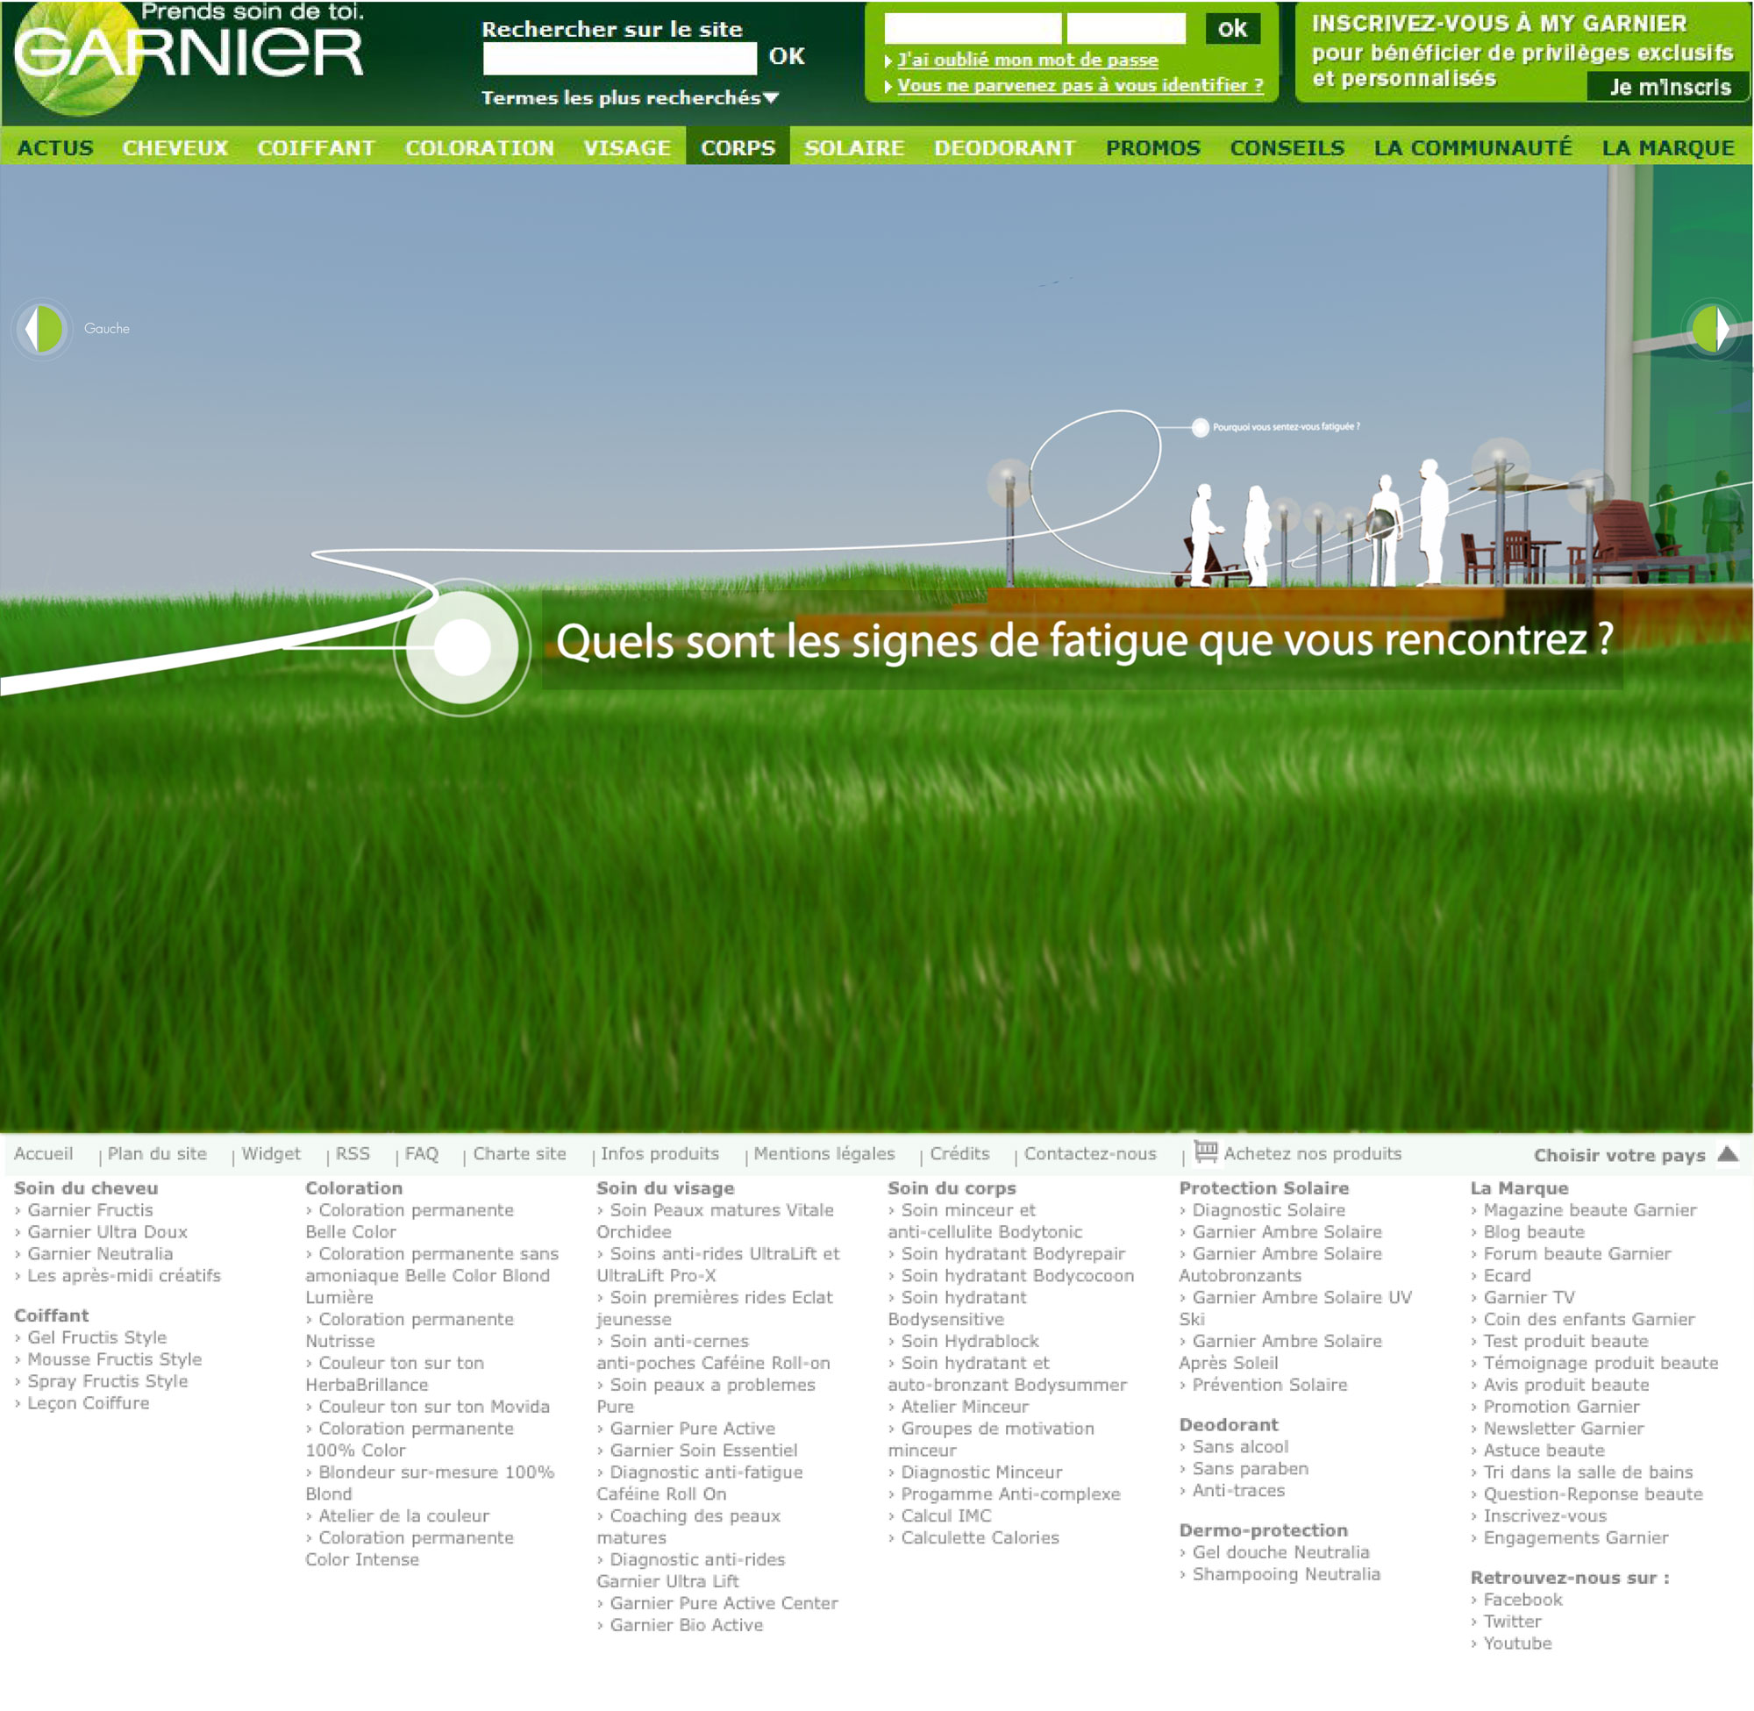
Task: Open 'Gel Fructis Style' link
Action: point(97,1337)
